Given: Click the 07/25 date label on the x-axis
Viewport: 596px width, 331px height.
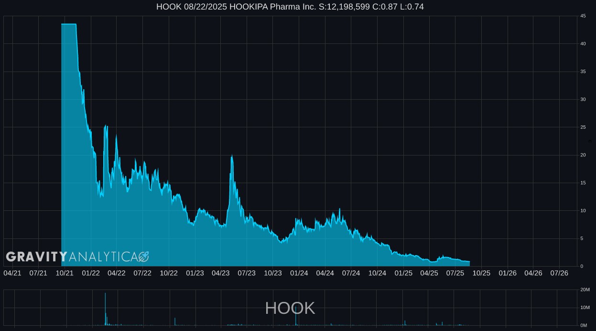Looking at the screenshot, I should pyautogui.click(x=455, y=273).
